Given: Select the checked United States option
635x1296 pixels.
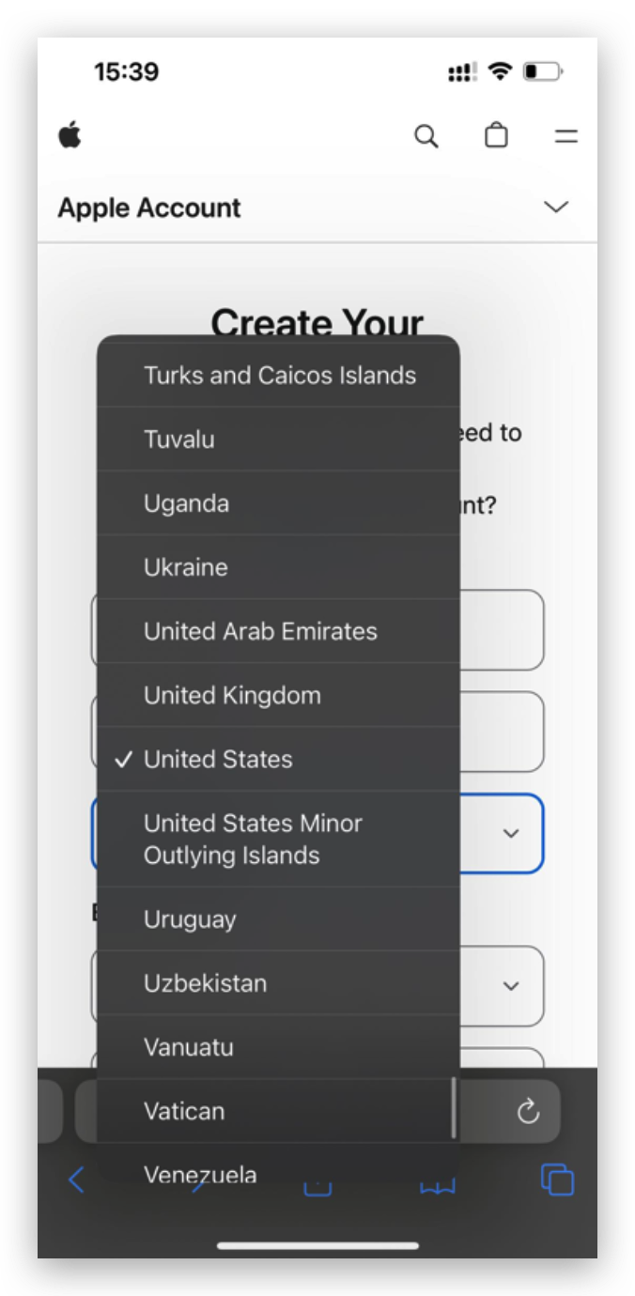Looking at the screenshot, I should click(279, 759).
